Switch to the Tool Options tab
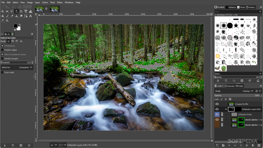Viewport: 263px width, 148px height. pos(2,34)
